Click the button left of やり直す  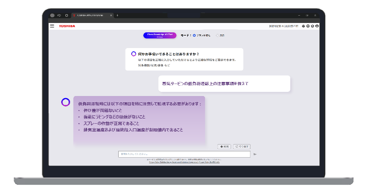pyautogui.click(x=224, y=147)
